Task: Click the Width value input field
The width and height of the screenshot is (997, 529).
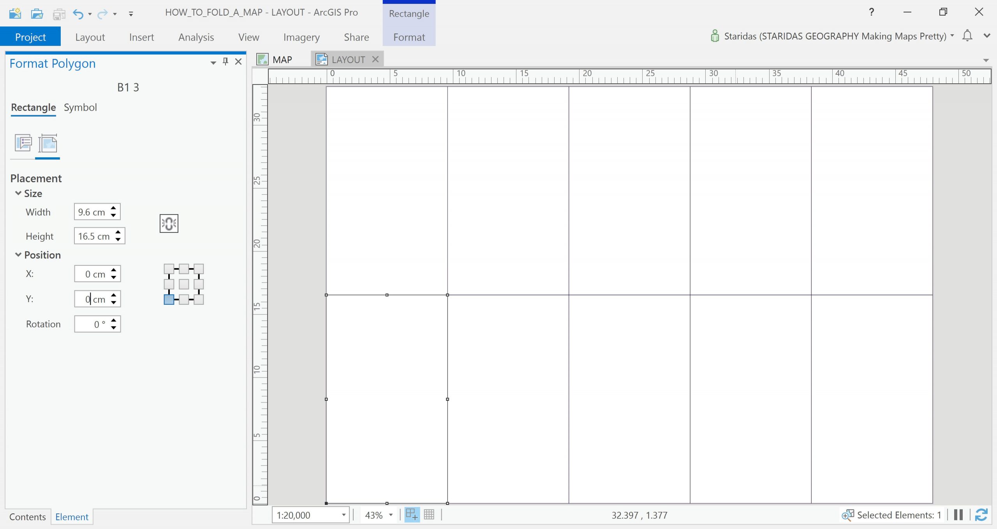Action: (92, 212)
